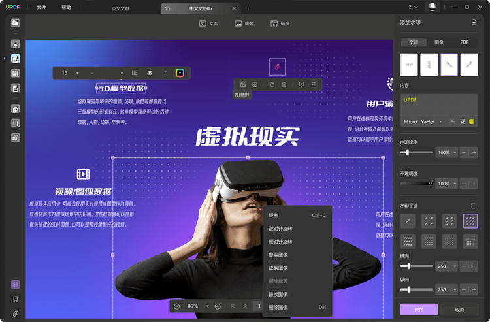Viewport: 490px width, 322px height.
Task: Choose 提取图像 from the context menu
Action: (297, 255)
